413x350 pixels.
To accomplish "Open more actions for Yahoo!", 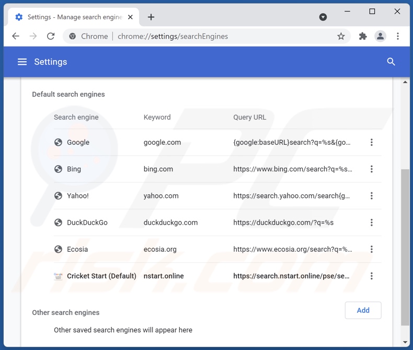I will (371, 196).
